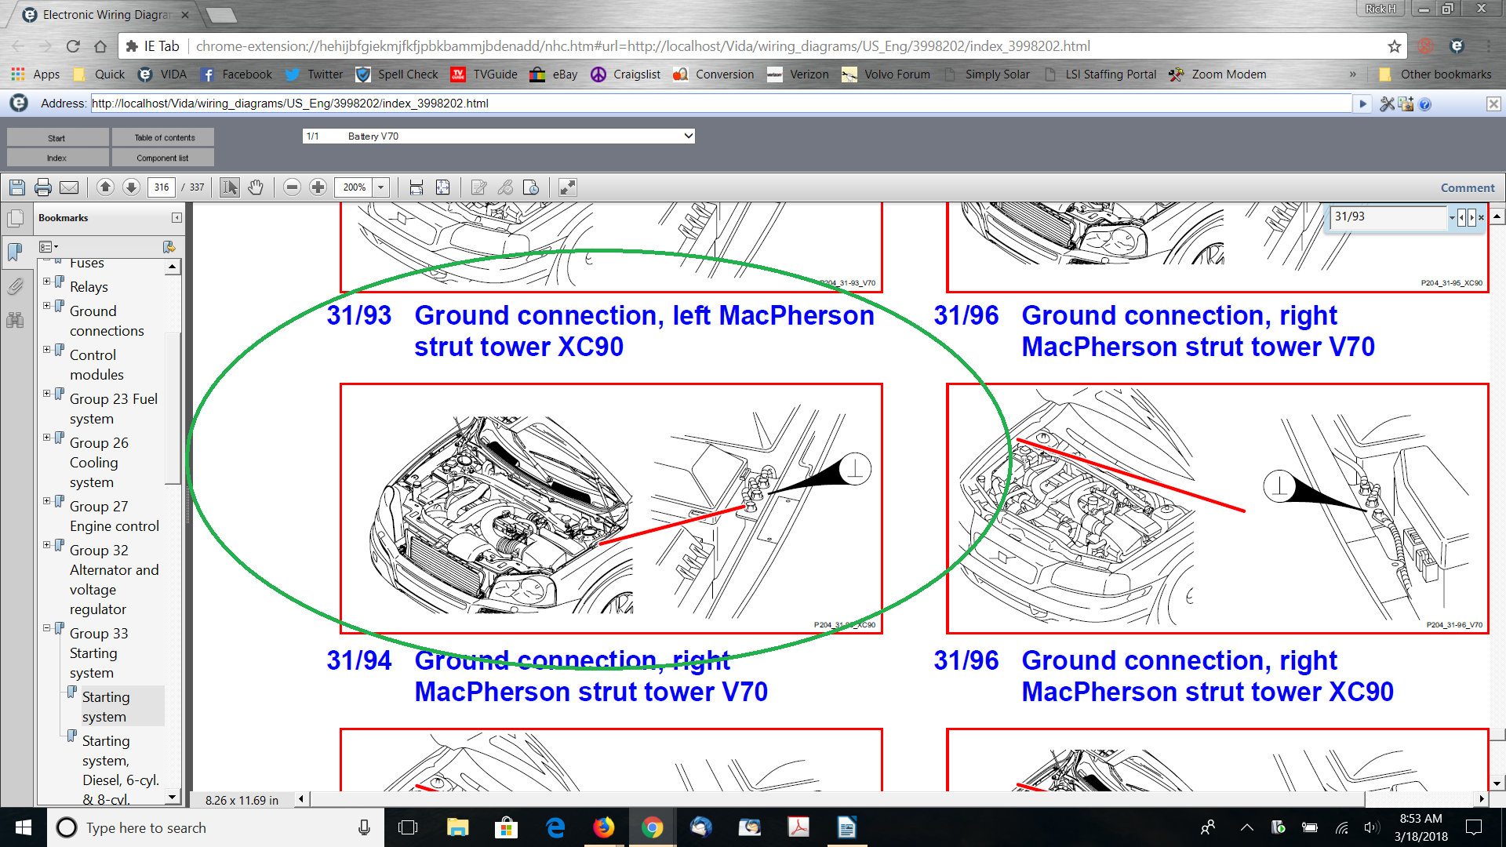Open the Component list tab
The height and width of the screenshot is (847, 1506).
click(162, 158)
